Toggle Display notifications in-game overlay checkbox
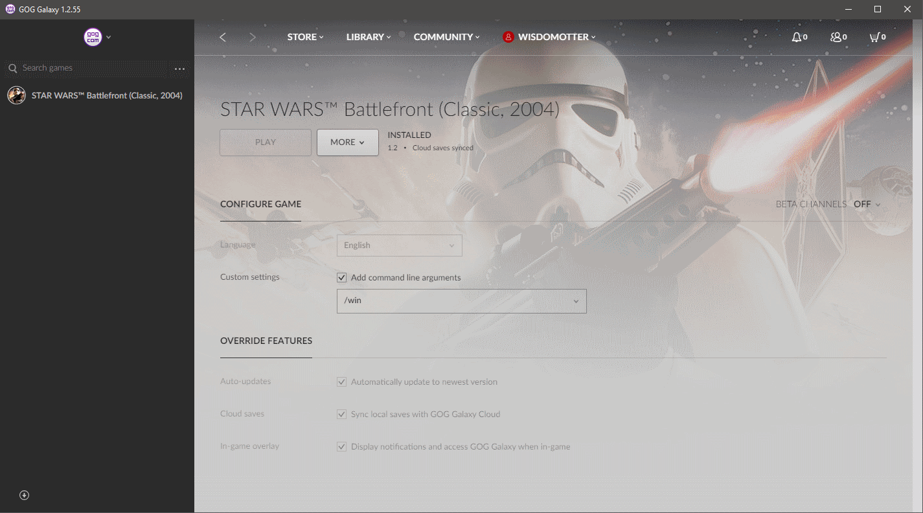This screenshot has height=513, width=923. coord(342,447)
